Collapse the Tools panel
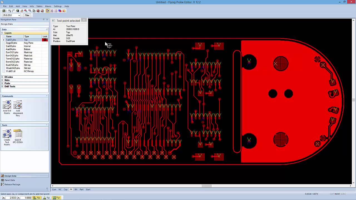The image size is (356, 200). [47, 125]
